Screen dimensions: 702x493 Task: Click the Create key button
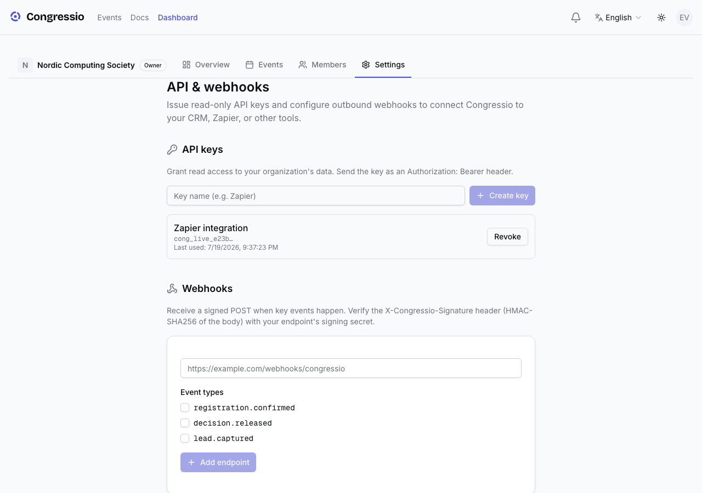(x=502, y=196)
